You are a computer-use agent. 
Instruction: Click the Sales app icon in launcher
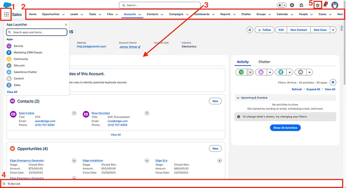[x=9, y=85]
